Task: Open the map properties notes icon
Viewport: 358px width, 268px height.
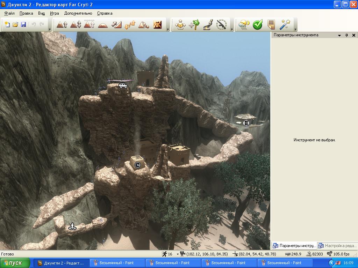Action: click(x=271, y=24)
